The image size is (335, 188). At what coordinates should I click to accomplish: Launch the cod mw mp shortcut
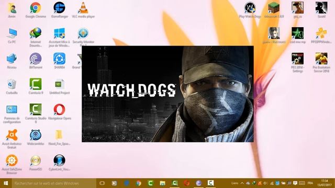298,36
